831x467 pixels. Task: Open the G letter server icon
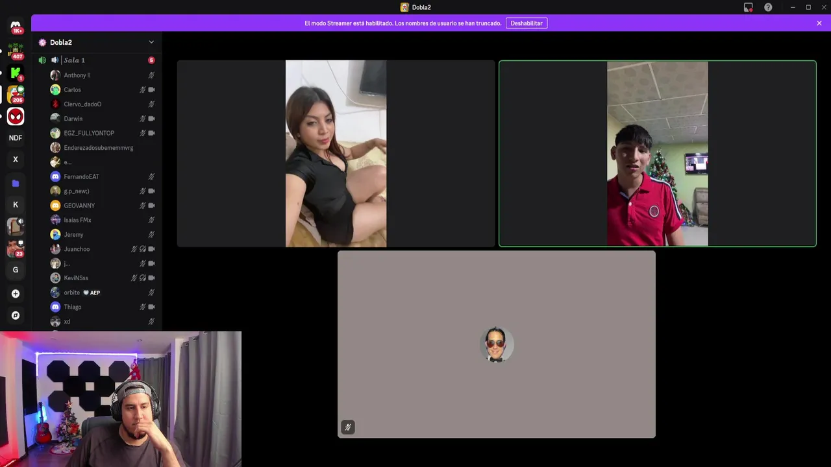(x=16, y=270)
